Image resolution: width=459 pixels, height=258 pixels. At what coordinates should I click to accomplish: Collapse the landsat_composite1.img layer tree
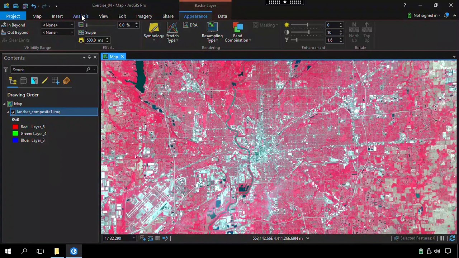click(x=8, y=112)
